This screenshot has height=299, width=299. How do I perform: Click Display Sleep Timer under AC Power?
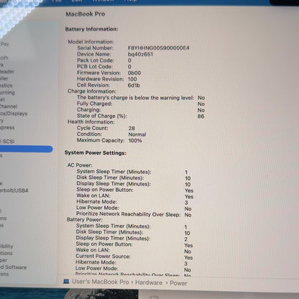pyautogui.click(x=114, y=184)
